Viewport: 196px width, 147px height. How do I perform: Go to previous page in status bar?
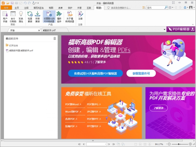(84, 144)
